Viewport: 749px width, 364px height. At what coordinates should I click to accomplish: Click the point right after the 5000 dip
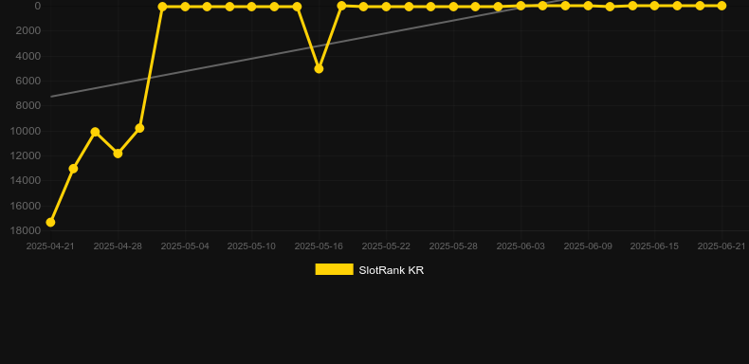341,6
